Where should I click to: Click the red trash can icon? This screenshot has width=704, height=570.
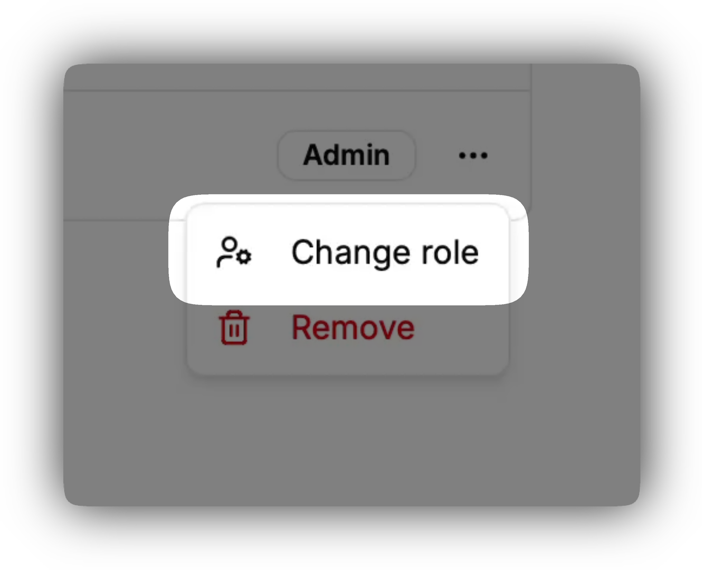(234, 328)
